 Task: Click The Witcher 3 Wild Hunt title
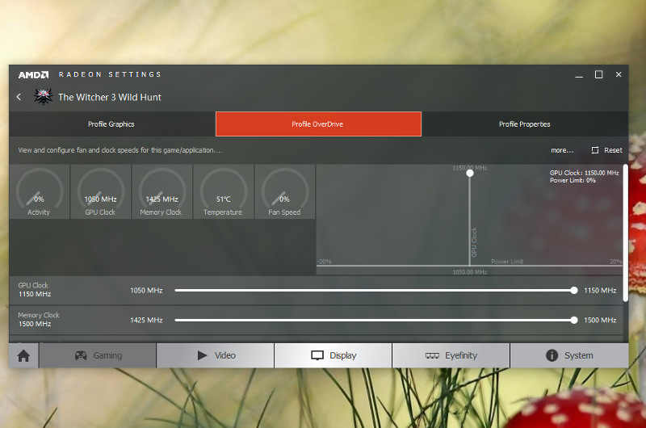[x=110, y=97]
